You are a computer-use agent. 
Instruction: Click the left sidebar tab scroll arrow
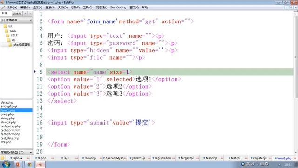click(26, 14)
